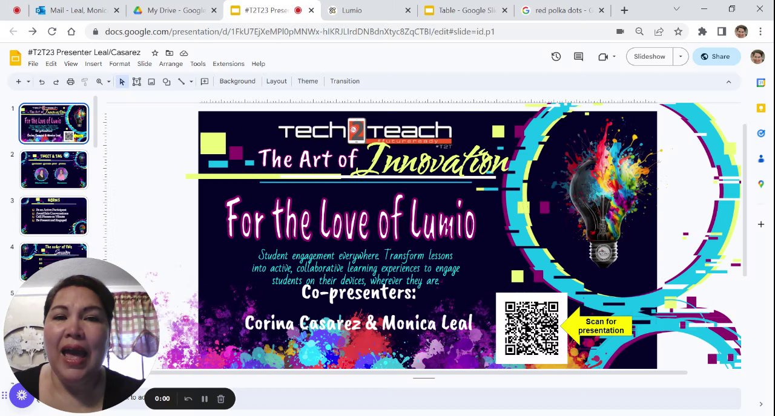Viewport: 775px width, 416px height.
Task: Insert an image from toolbar
Action: [x=151, y=82]
